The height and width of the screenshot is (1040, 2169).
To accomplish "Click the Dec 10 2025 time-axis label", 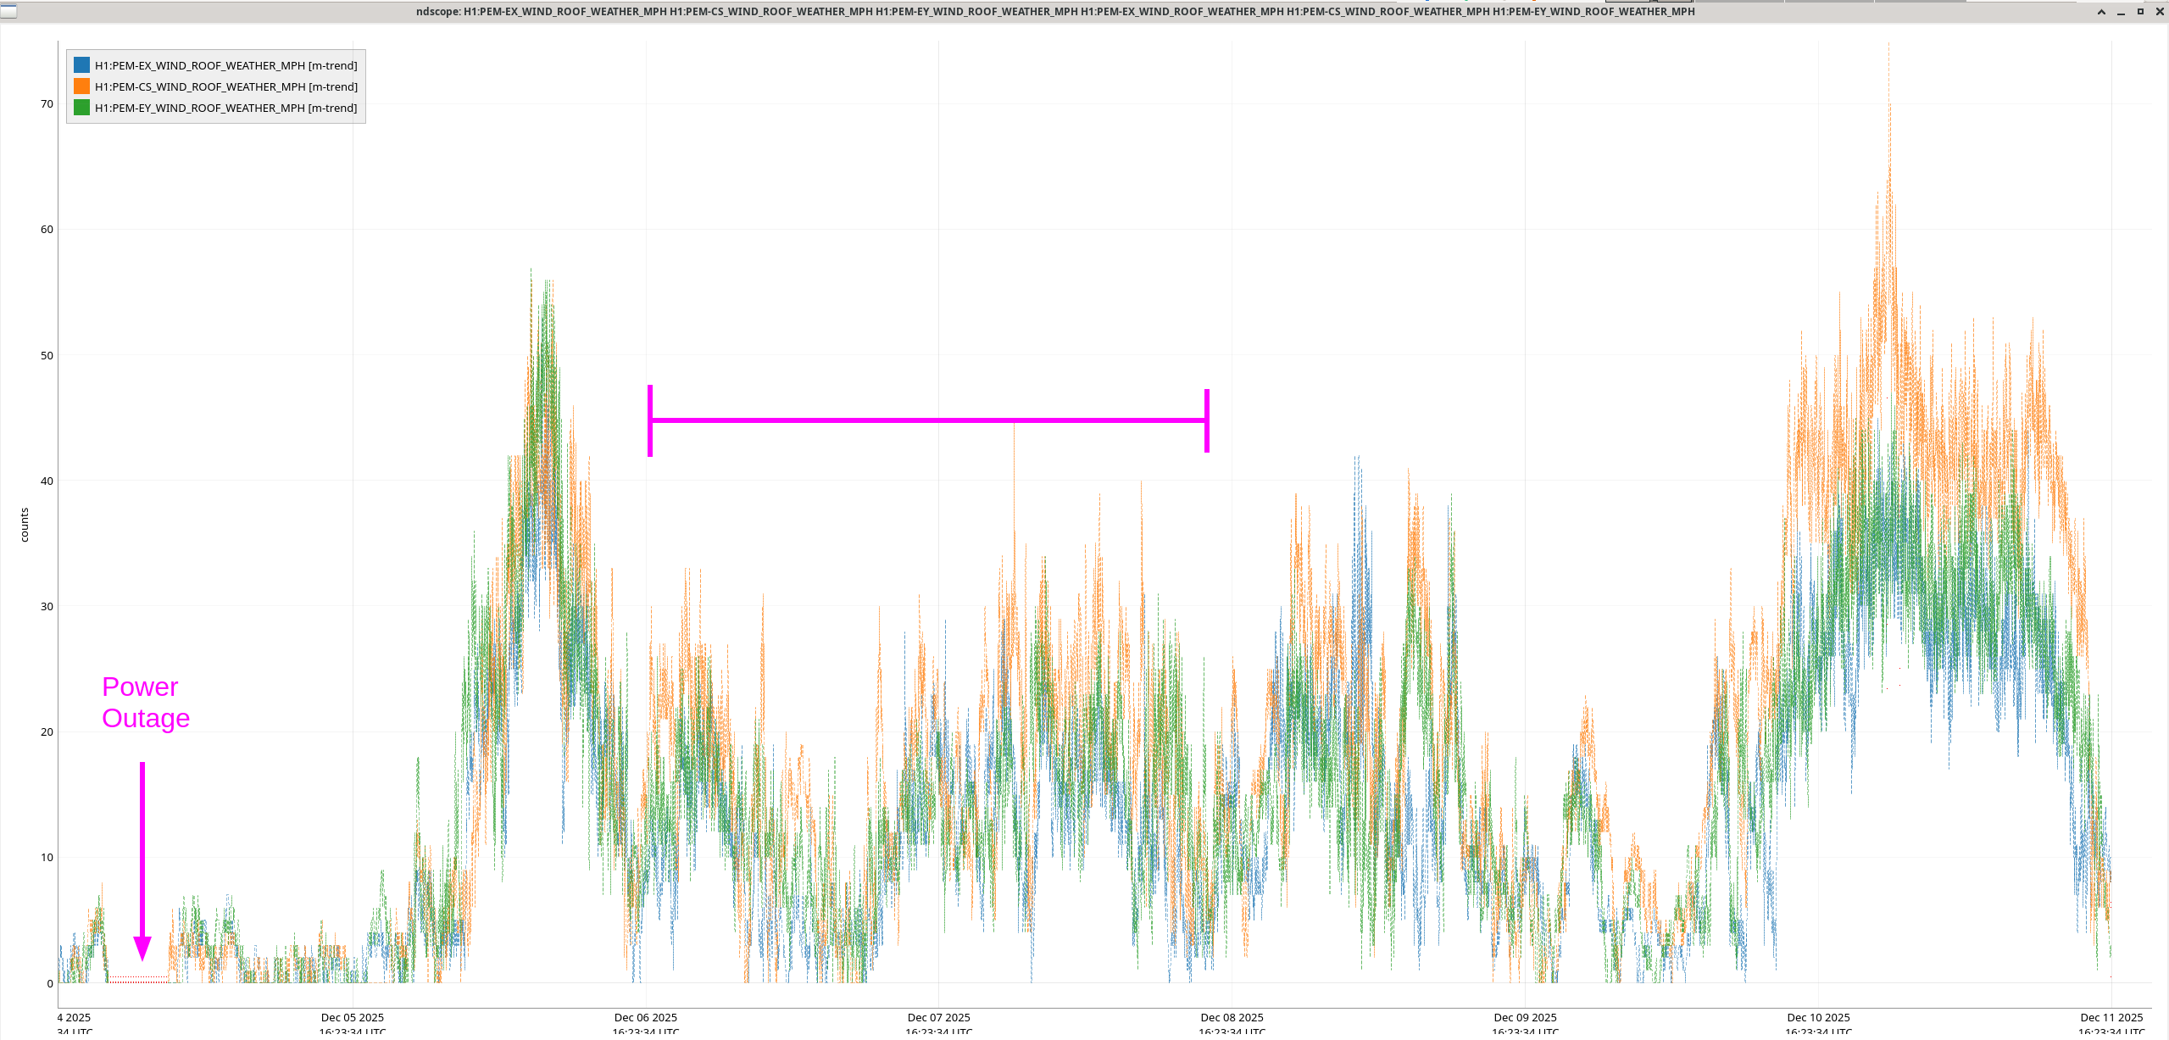I will pyautogui.click(x=1818, y=1017).
